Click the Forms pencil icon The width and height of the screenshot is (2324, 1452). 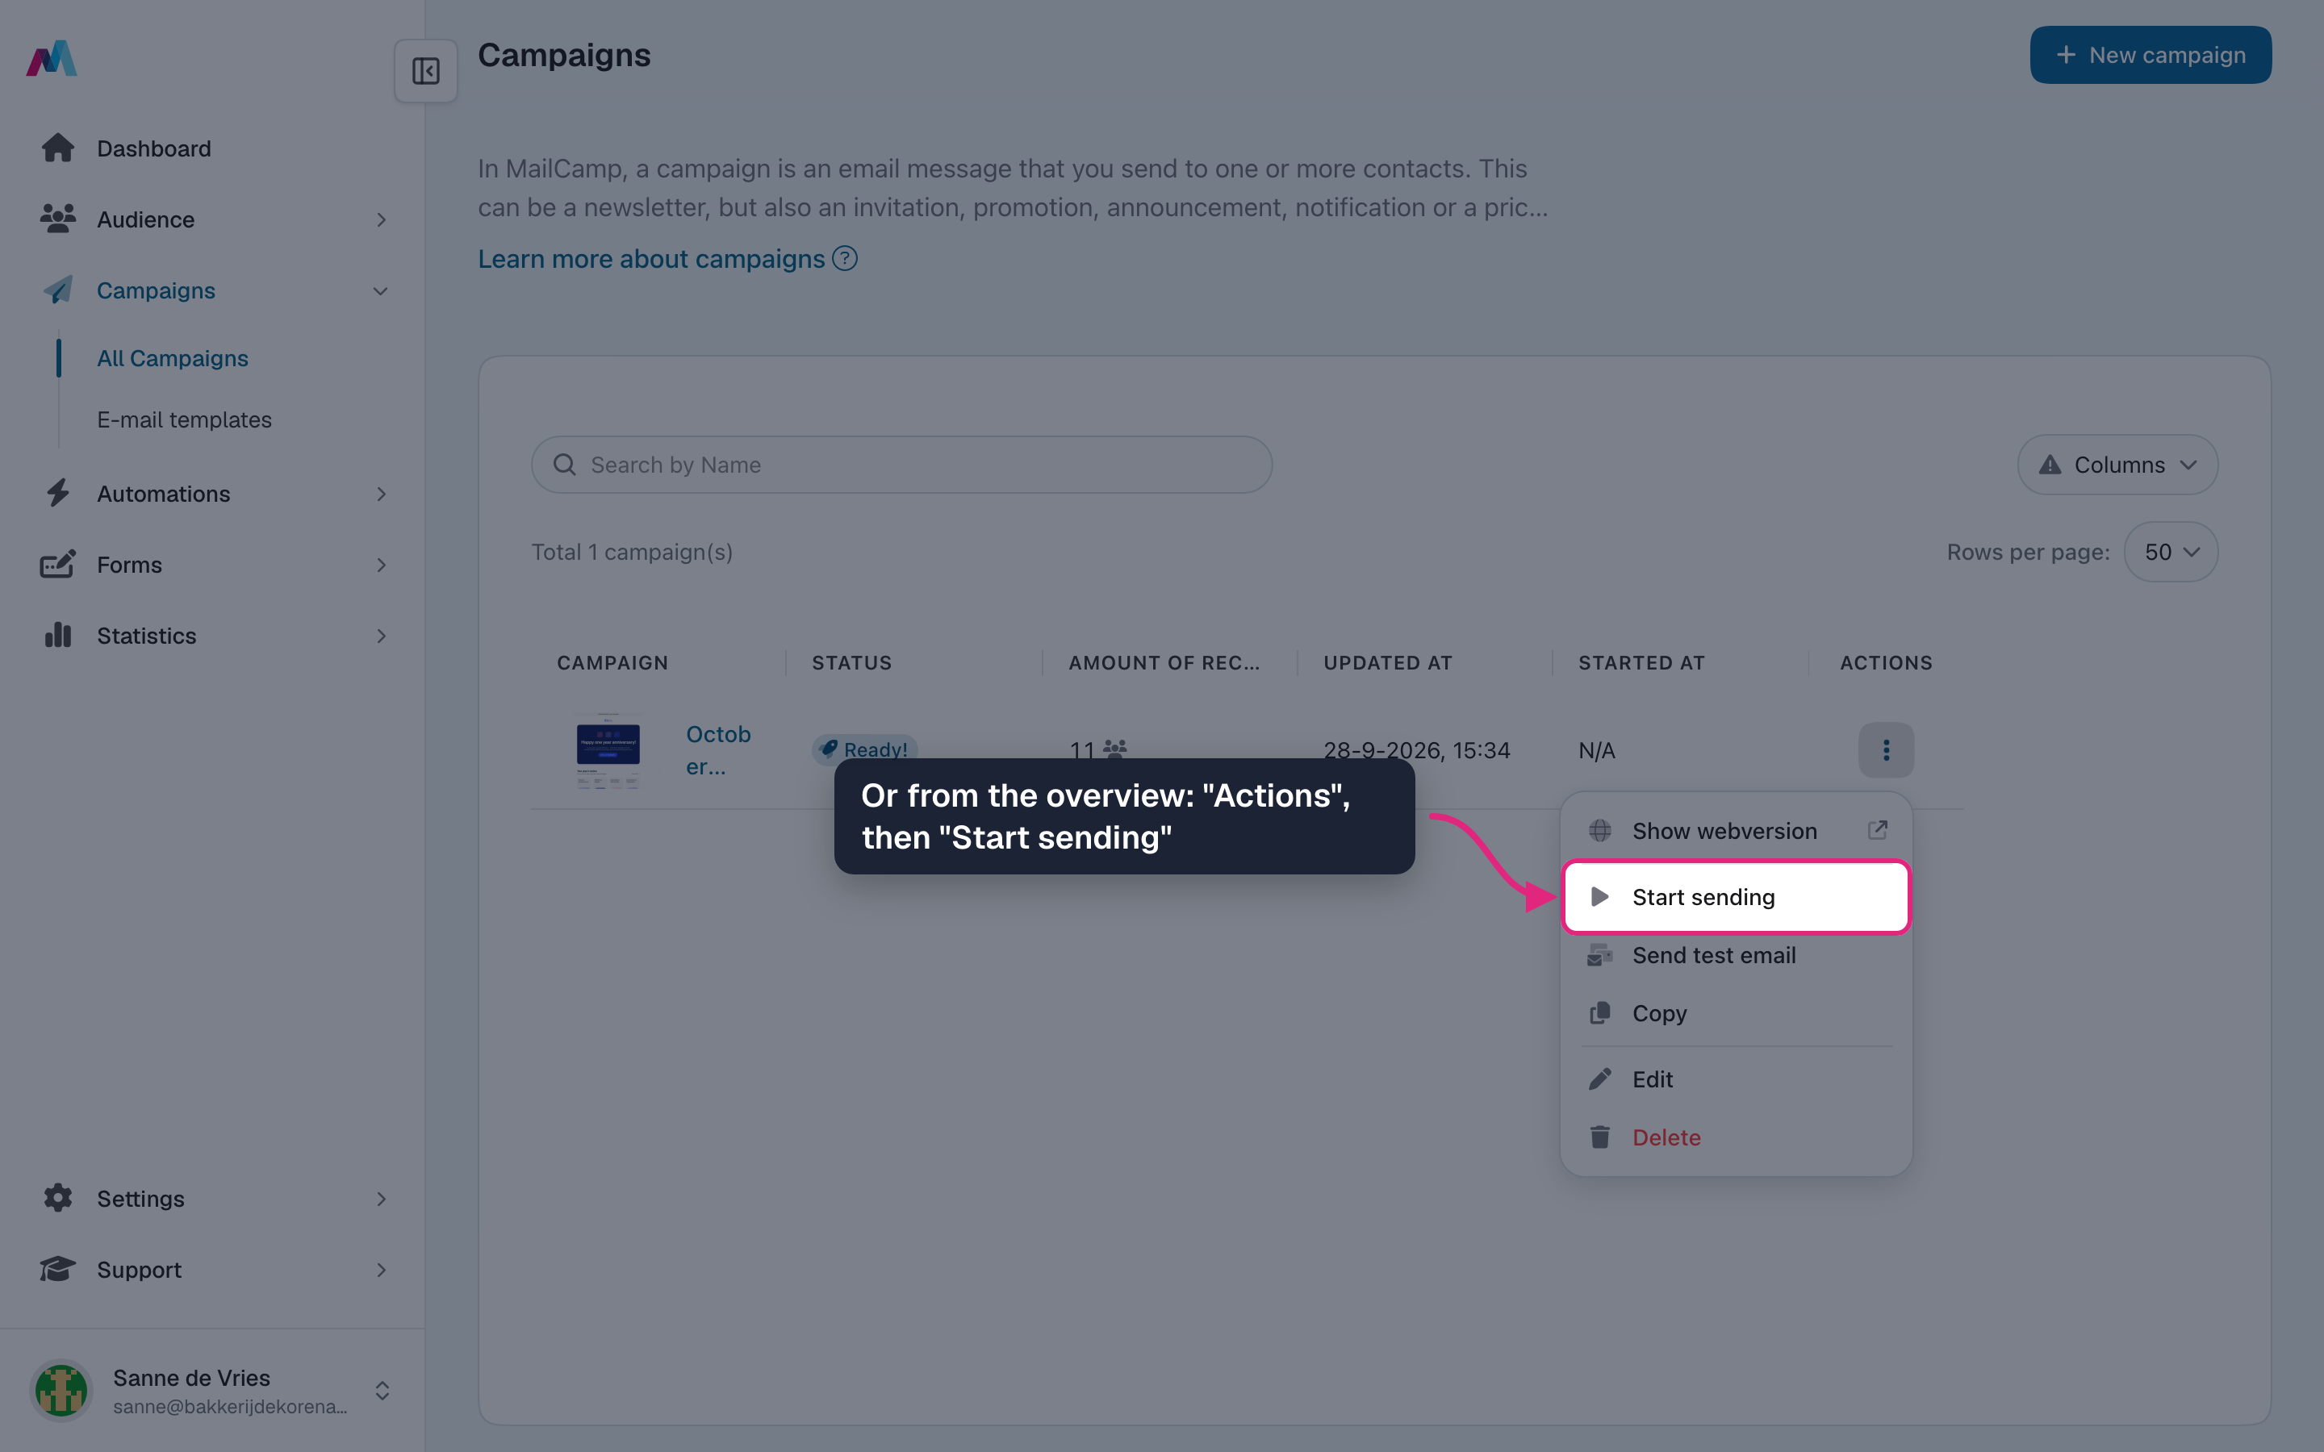(57, 565)
